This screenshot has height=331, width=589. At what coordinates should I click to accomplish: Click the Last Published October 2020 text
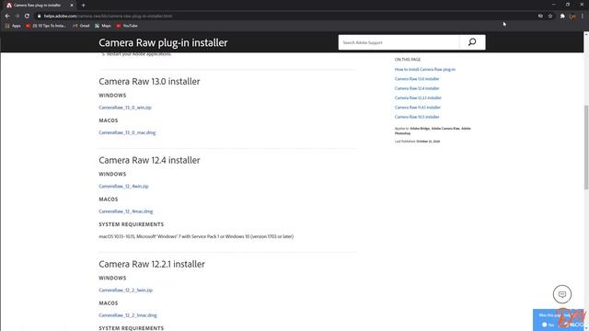pos(417,142)
